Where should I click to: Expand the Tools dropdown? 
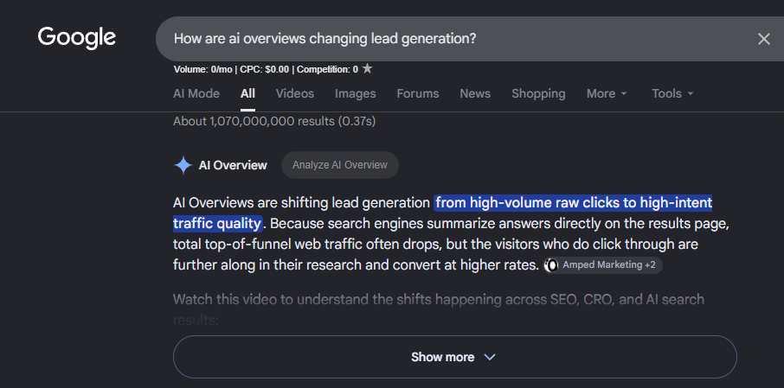coord(672,94)
